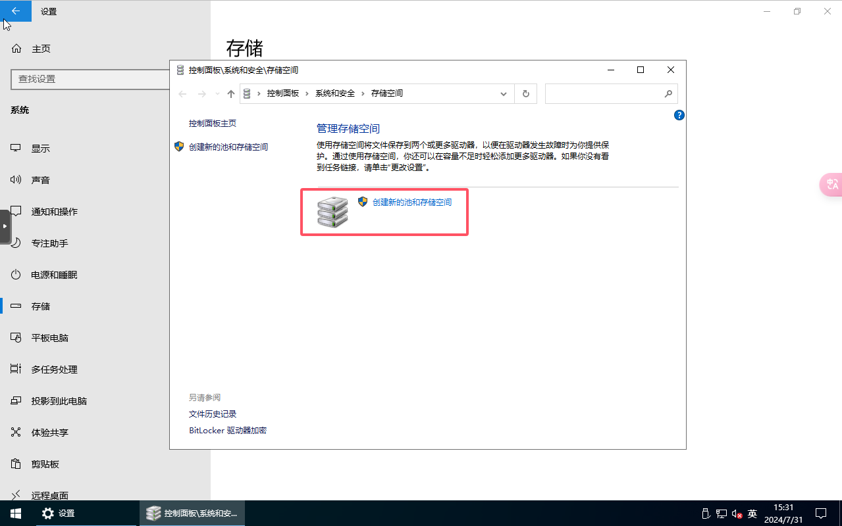
Task: Select 显示 in Settings sidebar
Action: click(x=40, y=149)
